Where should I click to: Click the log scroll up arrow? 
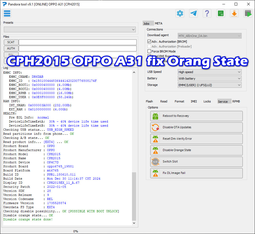click(x=134, y=72)
